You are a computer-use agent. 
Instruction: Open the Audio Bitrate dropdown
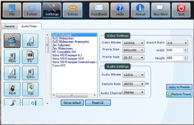tap(134, 75)
